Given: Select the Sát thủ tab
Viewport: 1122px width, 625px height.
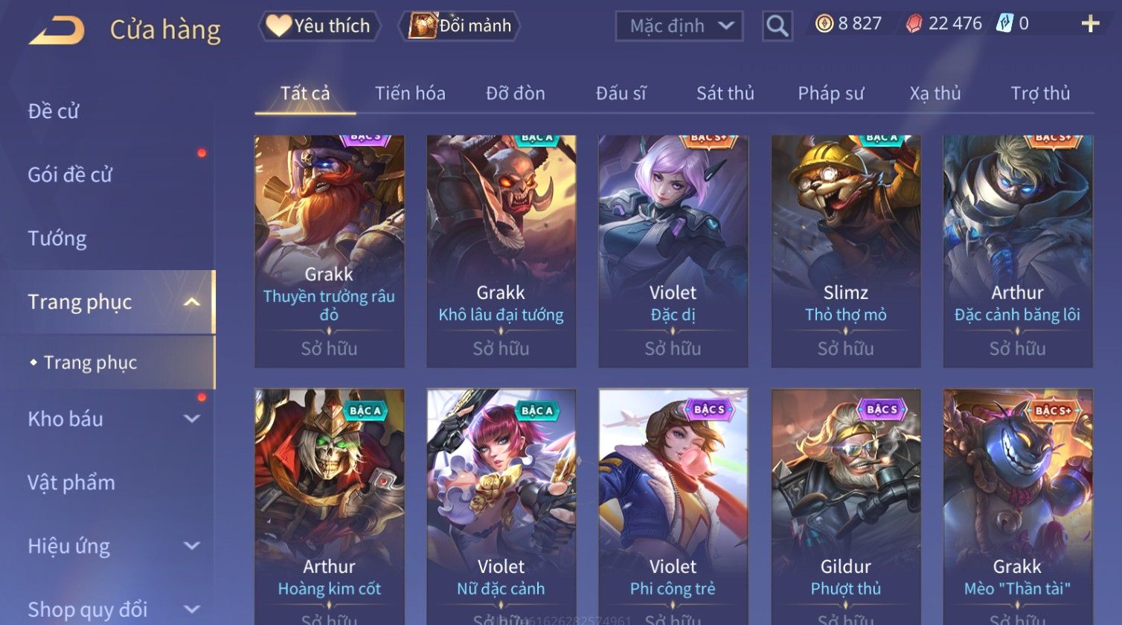Looking at the screenshot, I should click(x=725, y=94).
